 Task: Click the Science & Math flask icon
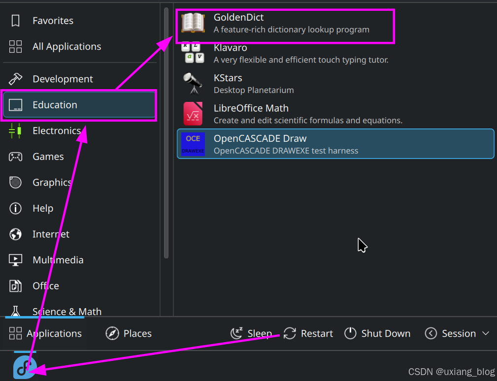pos(15,311)
